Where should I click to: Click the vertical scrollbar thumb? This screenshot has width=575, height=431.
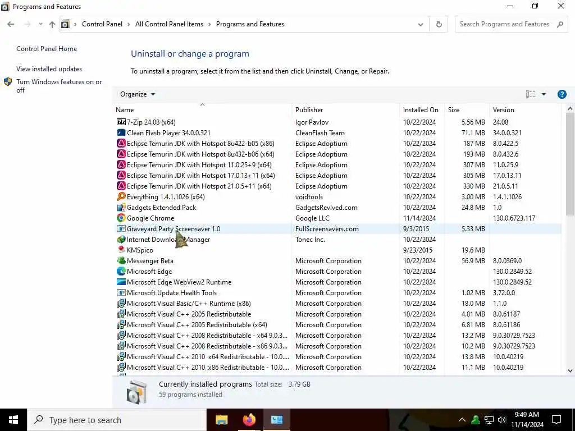569,164
